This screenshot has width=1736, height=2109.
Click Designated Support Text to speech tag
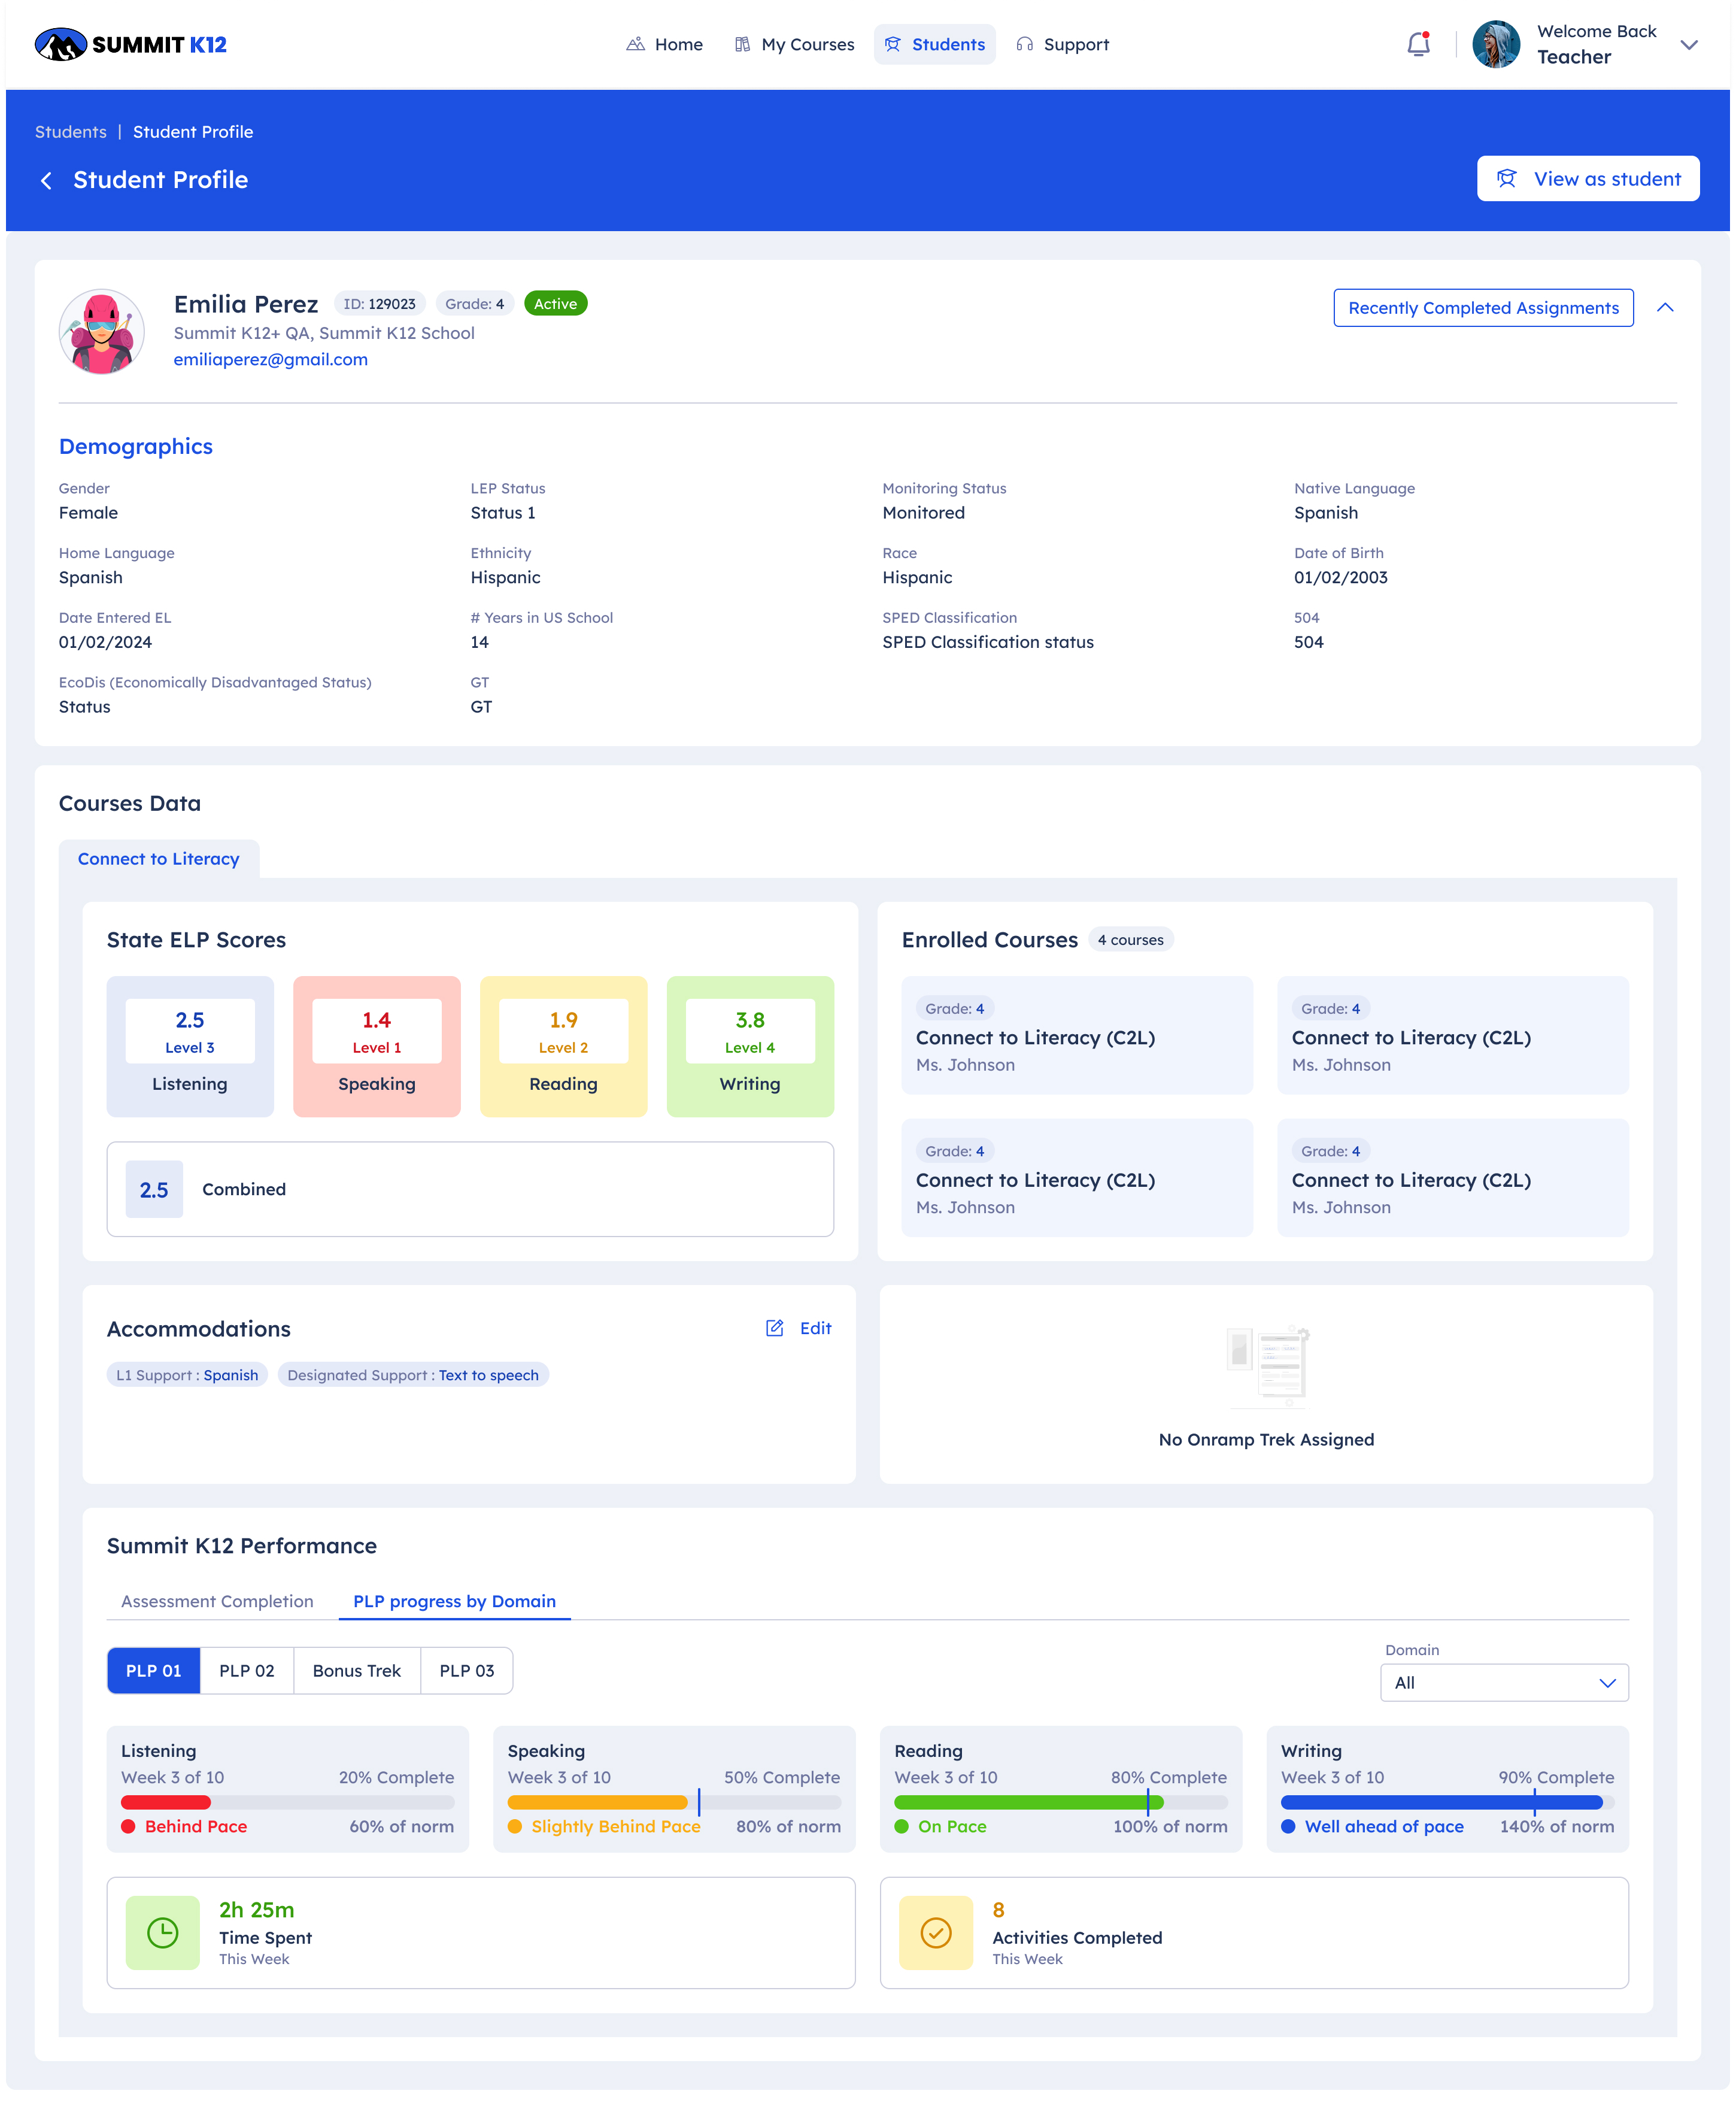coord(413,1375)
